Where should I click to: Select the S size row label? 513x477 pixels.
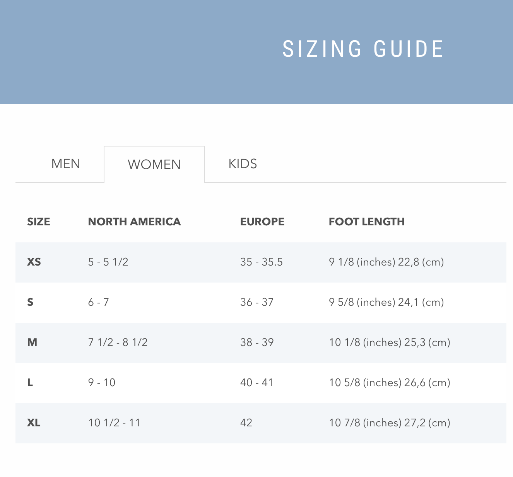tap(30, 302)
